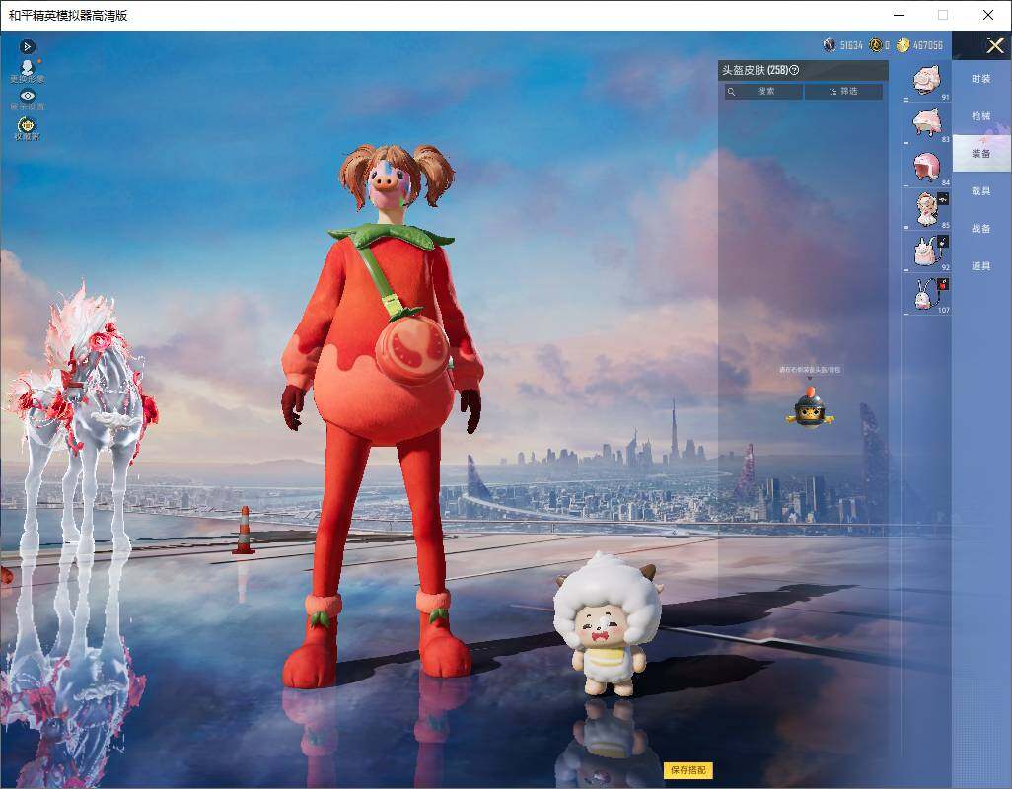Select the helmet skin thumbnail numbered 91

927,81
